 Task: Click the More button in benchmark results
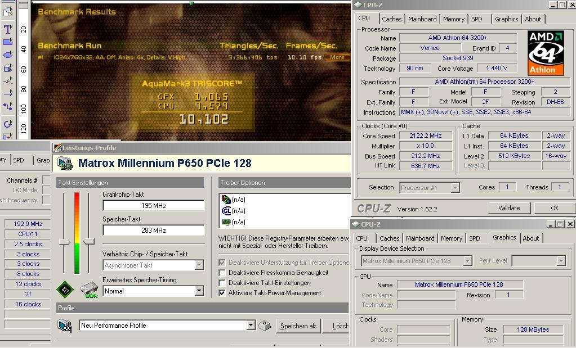[x=337, y=57]
